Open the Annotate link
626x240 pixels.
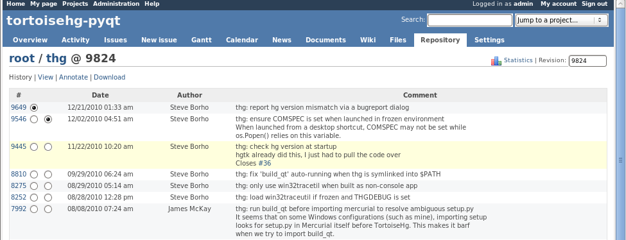coord(73,78)
